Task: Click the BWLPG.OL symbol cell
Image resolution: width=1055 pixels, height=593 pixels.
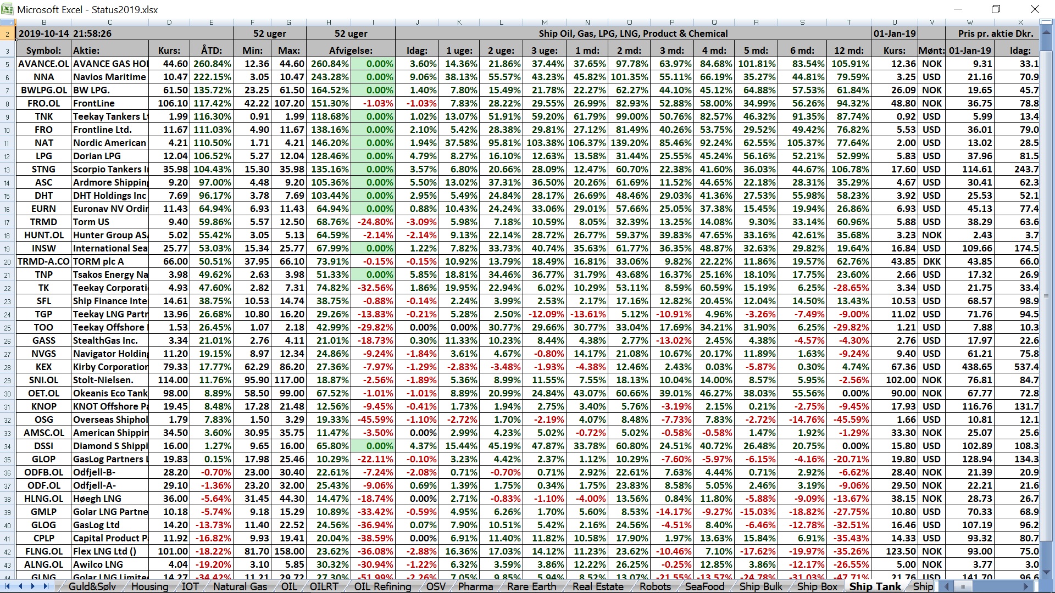Action: click(x=44, y=90)
